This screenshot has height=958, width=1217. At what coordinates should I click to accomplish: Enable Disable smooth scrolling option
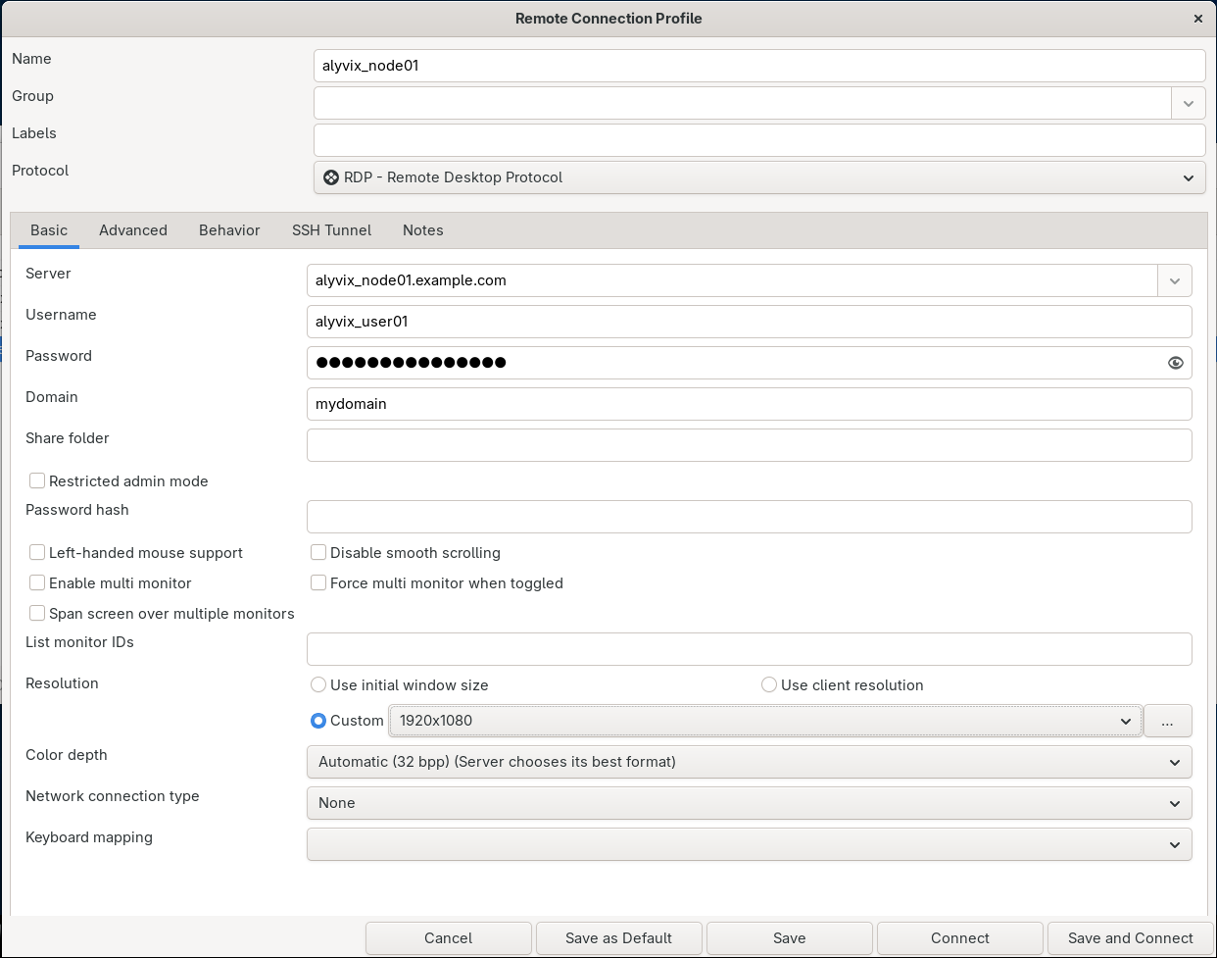pos(317,552)
